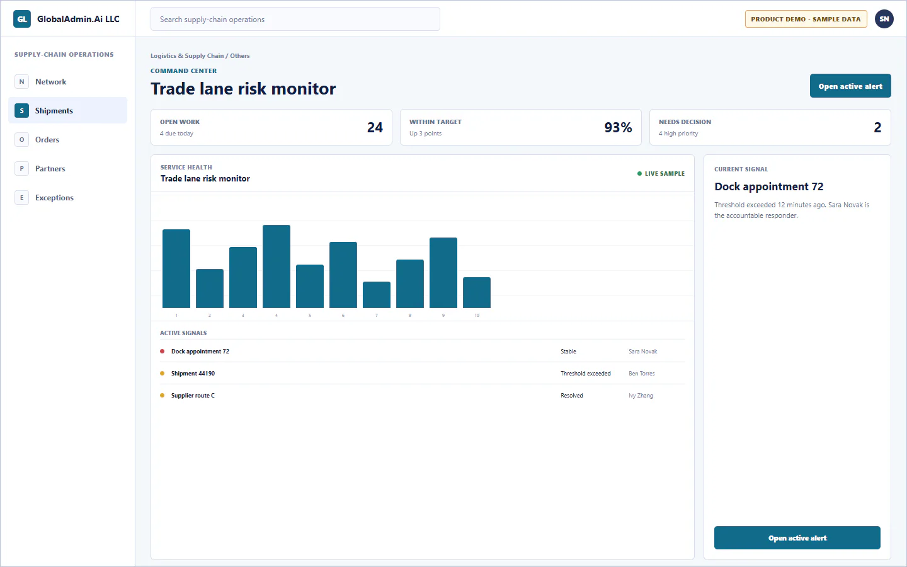Image resolution: width=907 pixels, height=567 pixels.
Task: Open Partners in the sidebar
Action: click(68, 169)
